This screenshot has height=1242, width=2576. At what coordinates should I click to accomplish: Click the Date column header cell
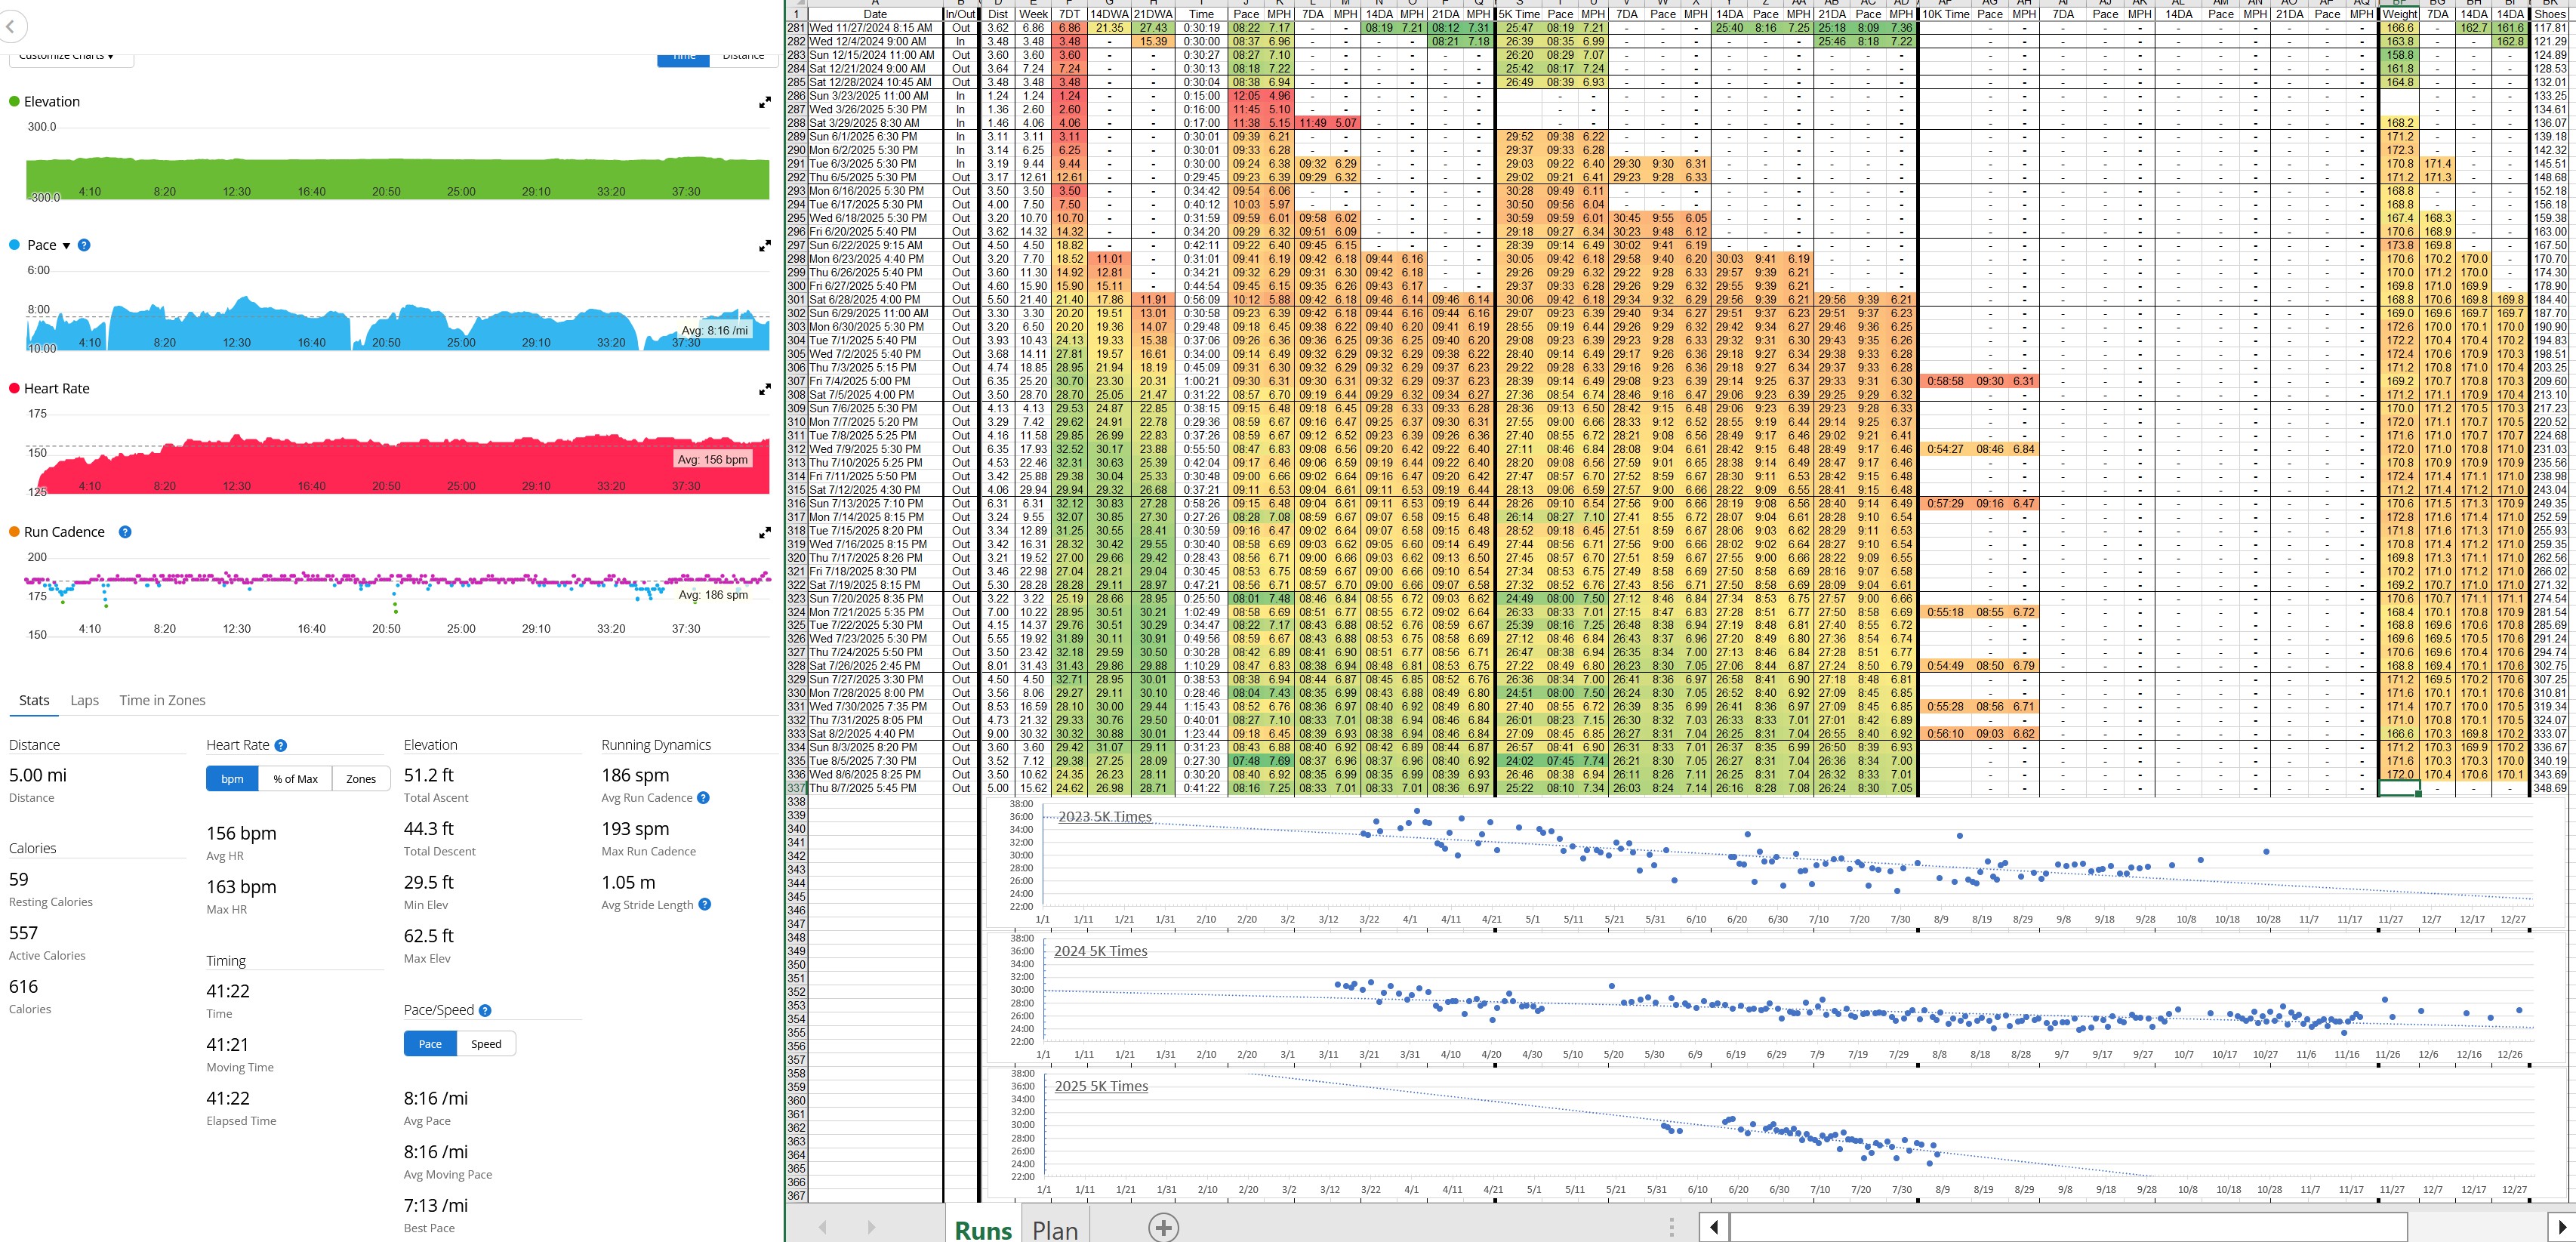coord(875,15)
